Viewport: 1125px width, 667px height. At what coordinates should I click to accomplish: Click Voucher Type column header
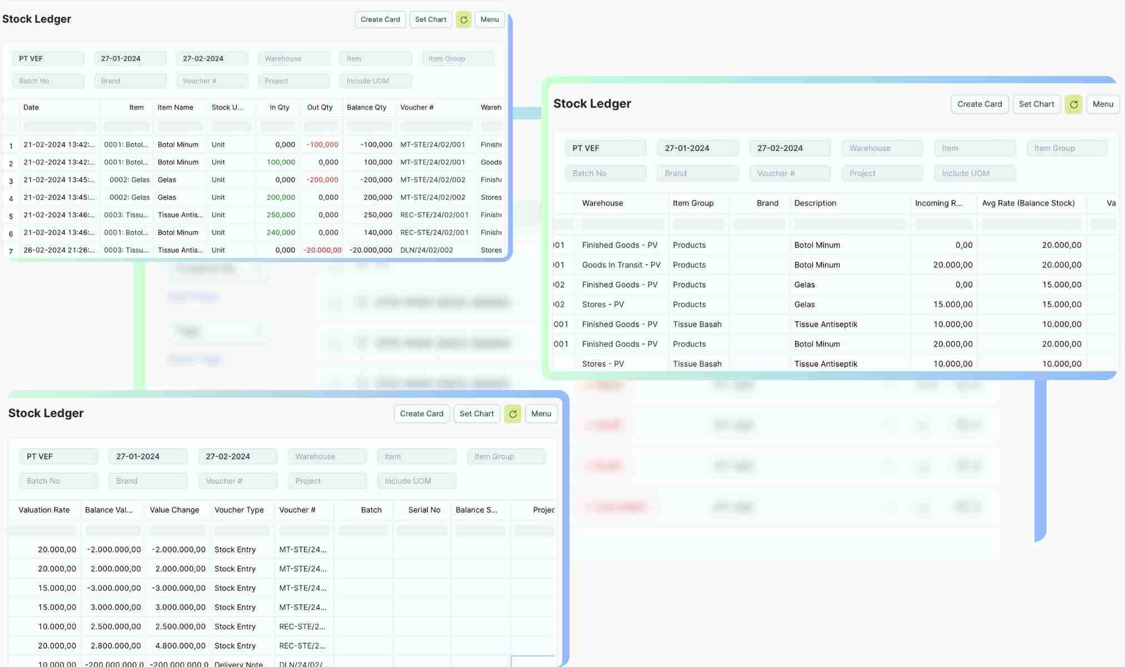239,510
